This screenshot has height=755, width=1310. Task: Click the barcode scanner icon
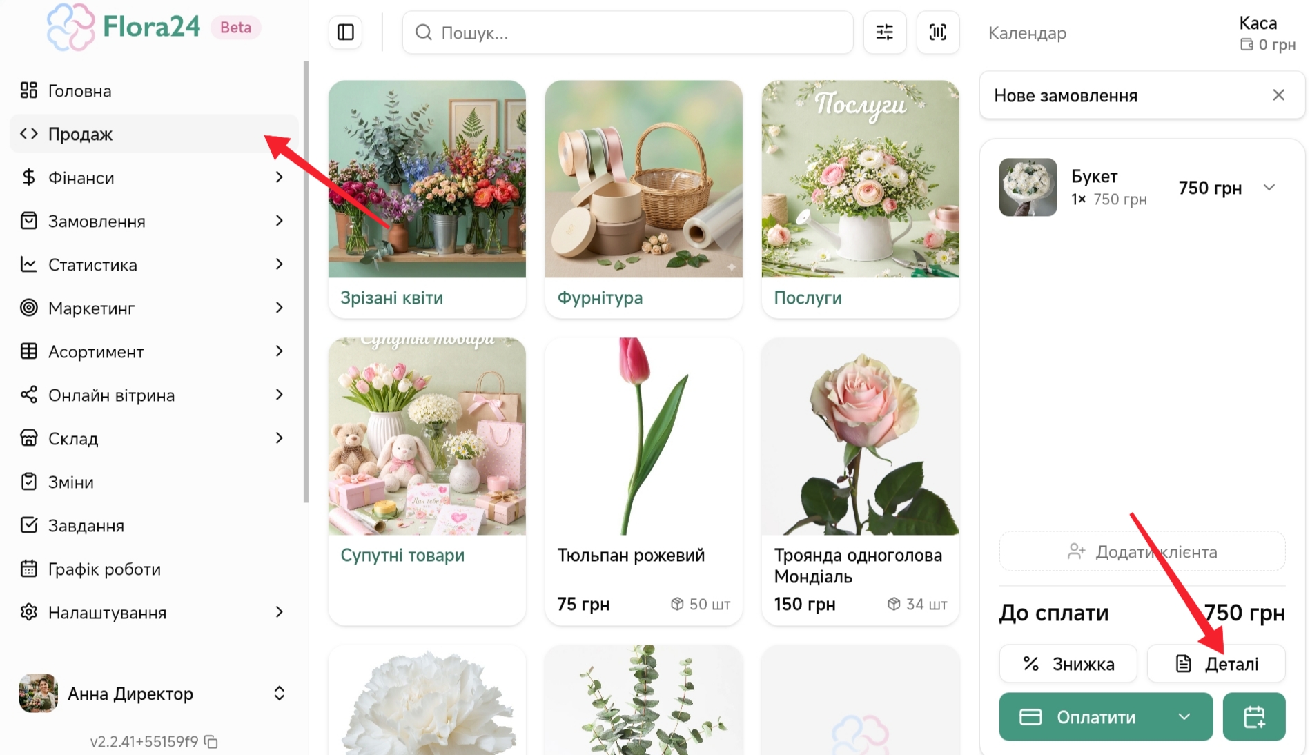[x=937, y=32]
